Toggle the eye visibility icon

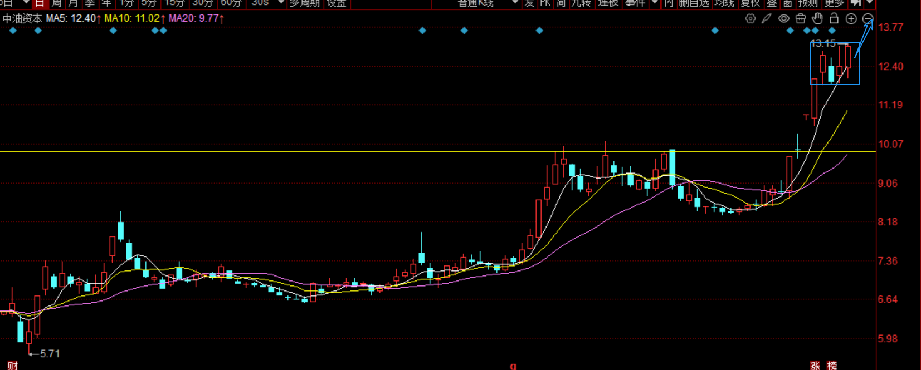[x=784, y=18]
